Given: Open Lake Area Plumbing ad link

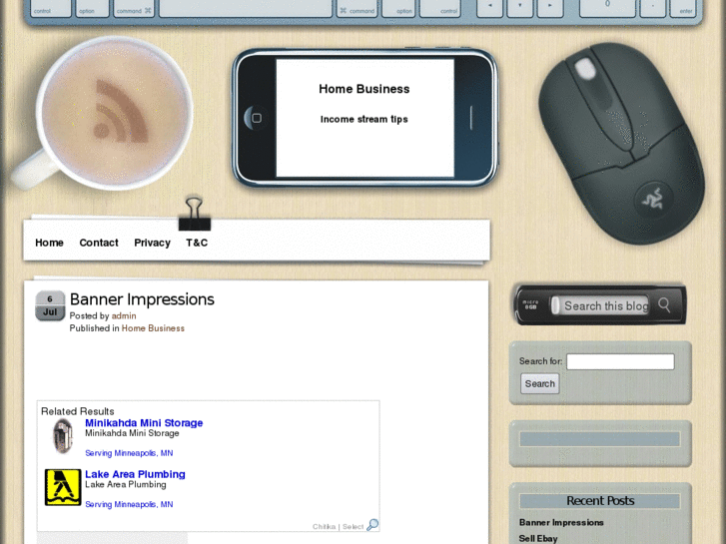Looking at the screenshot, I should (x=135, y=474).
